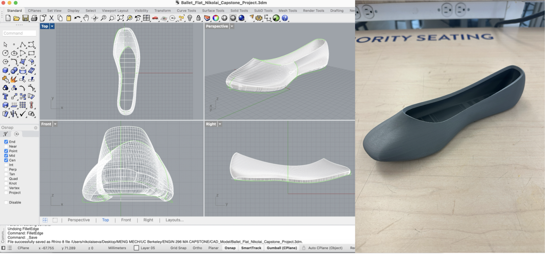The height and width of the screenshot is (254, 545).
Task: Click Gumball (CPlane) in the status bar
Action: 282,248
